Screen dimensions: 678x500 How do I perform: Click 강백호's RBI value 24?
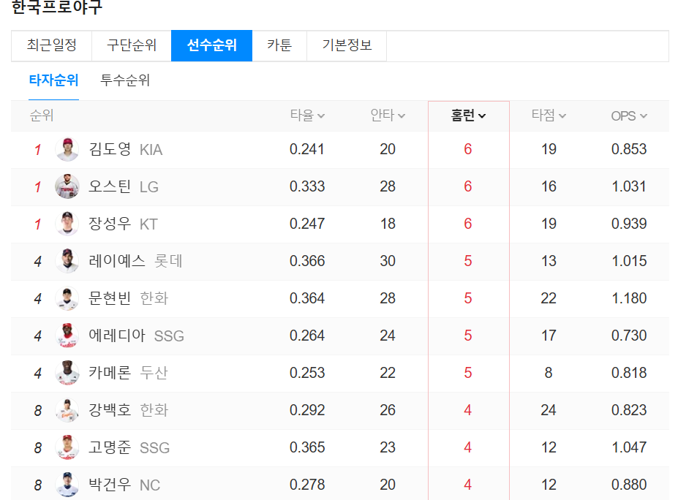point(549,409)
